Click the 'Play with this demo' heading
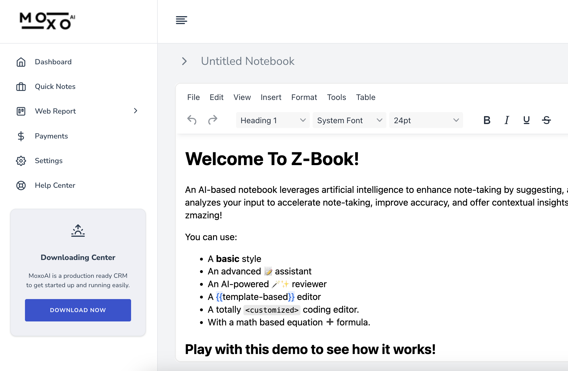568x371 pixels. 310,349
